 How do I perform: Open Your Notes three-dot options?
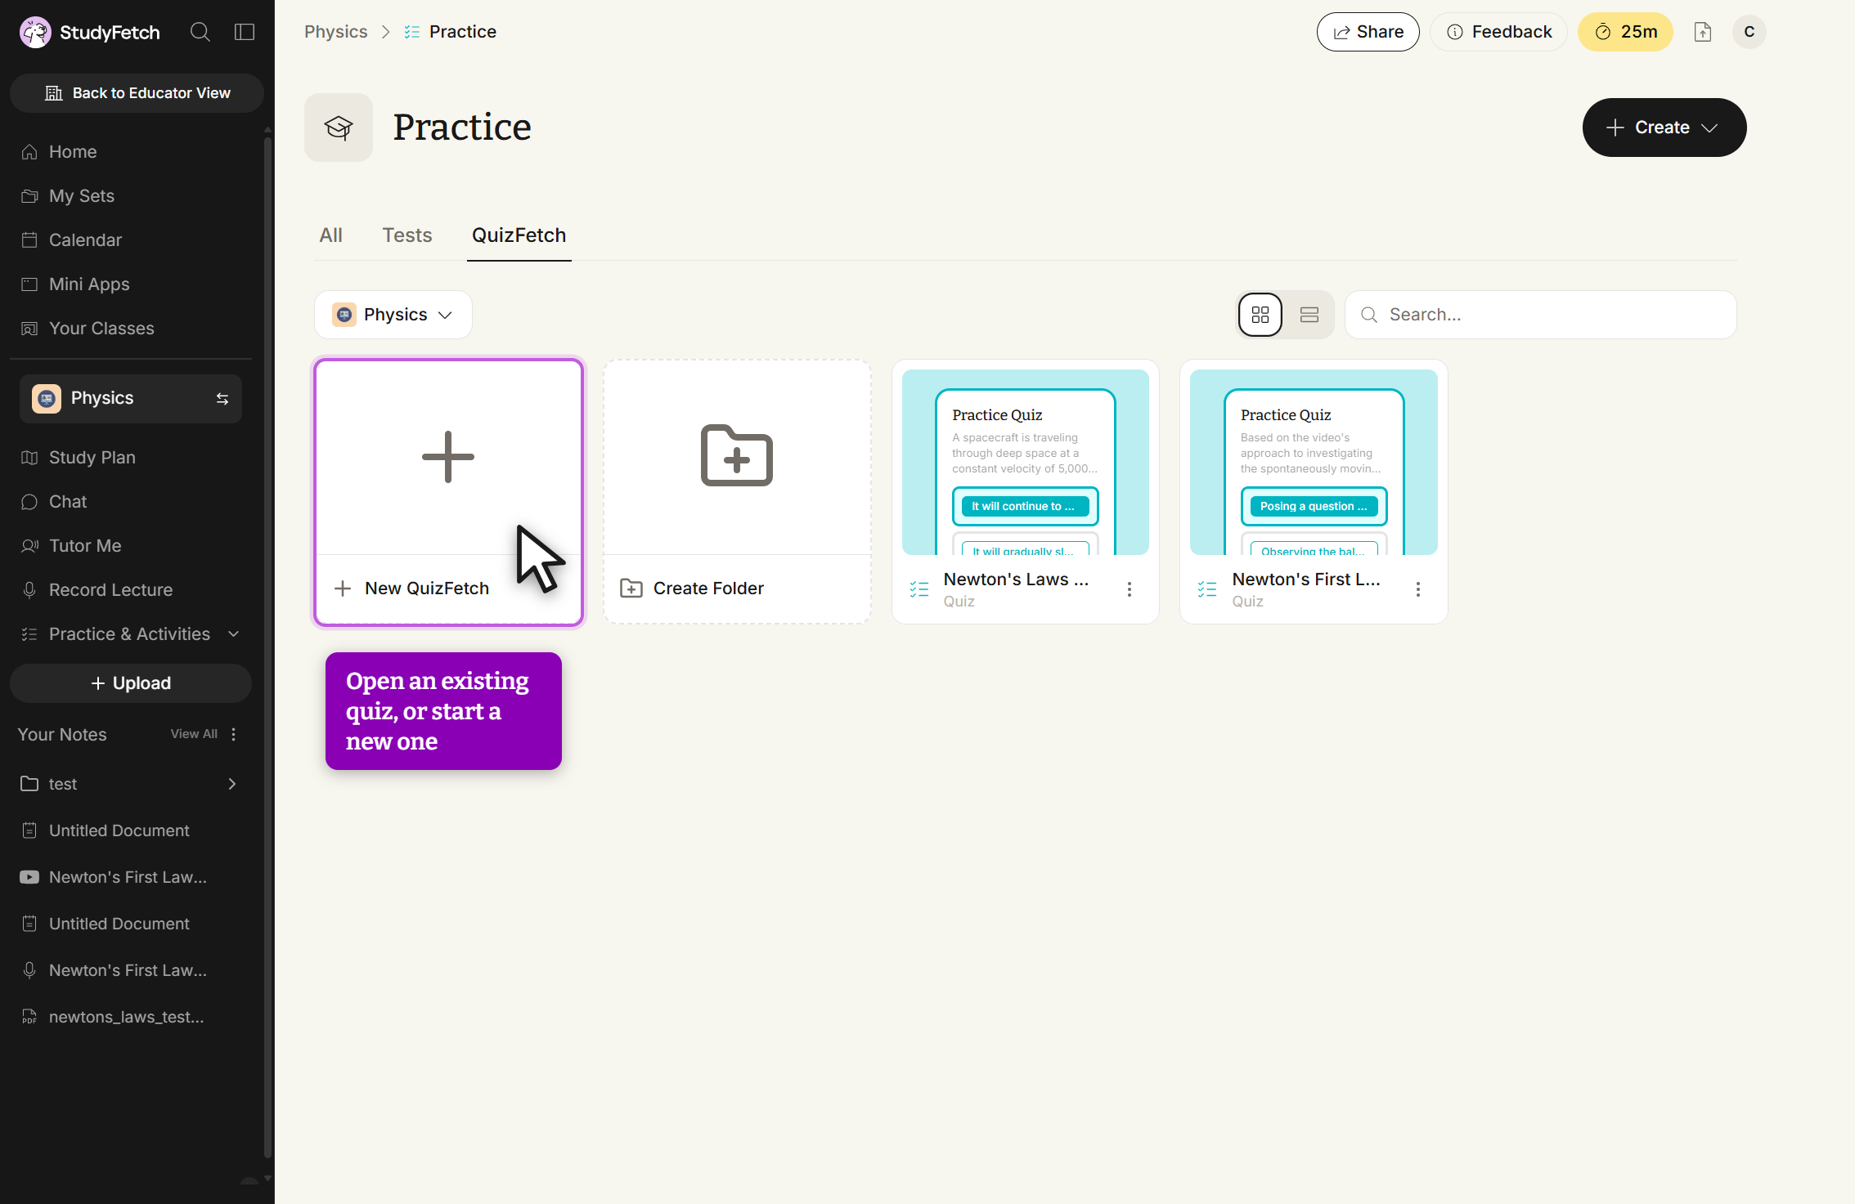pyautogui.click(x=234, y=735)
